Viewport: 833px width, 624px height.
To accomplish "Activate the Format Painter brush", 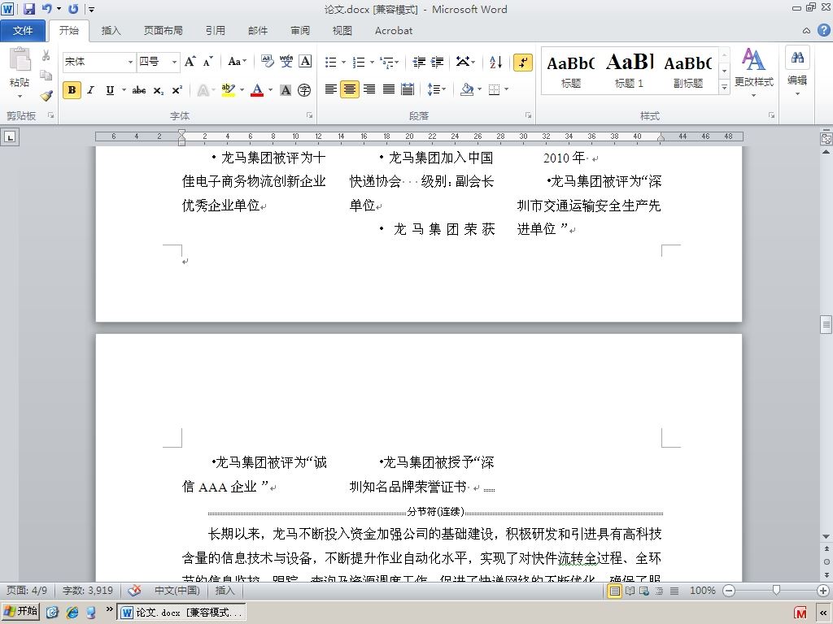I will [46, 96].
